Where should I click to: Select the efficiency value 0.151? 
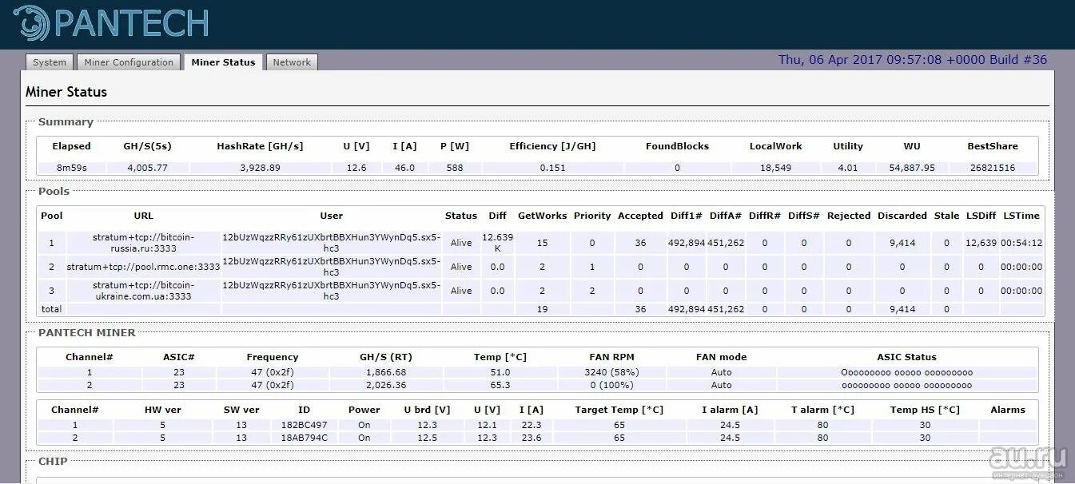552,168
